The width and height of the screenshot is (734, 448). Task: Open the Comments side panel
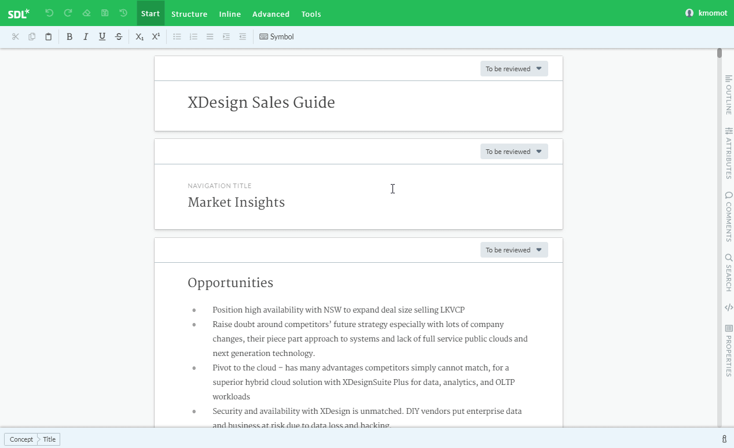729,216
